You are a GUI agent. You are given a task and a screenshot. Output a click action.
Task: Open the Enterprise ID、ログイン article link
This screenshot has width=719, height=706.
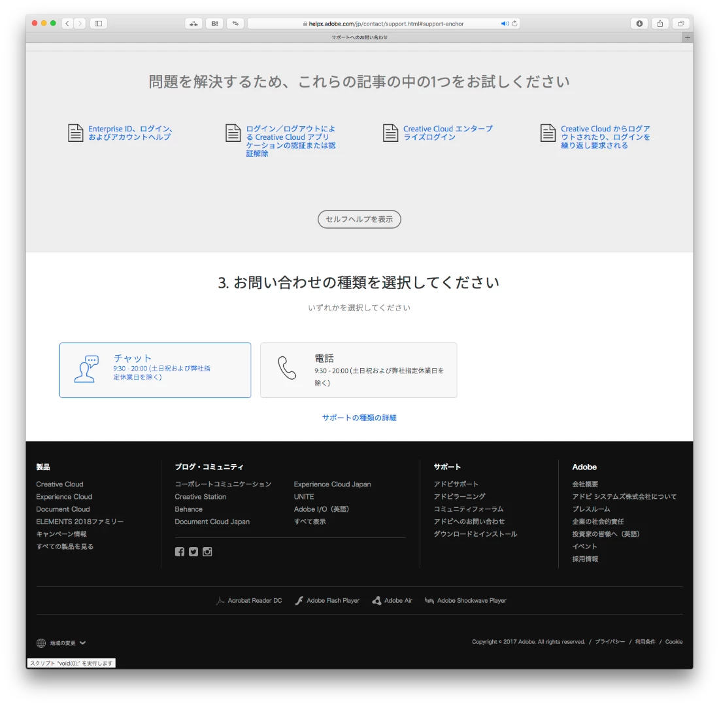(x=130, y=133)
